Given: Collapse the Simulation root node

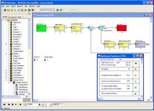Looking at the screenshot, I should pos(3,20).
